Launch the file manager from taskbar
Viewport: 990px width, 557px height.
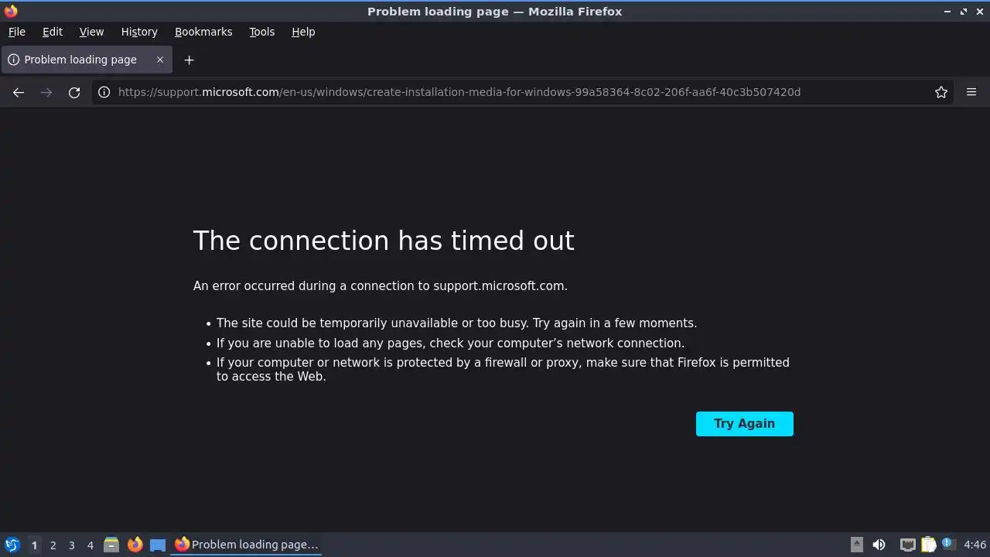(x=111, y=545)
